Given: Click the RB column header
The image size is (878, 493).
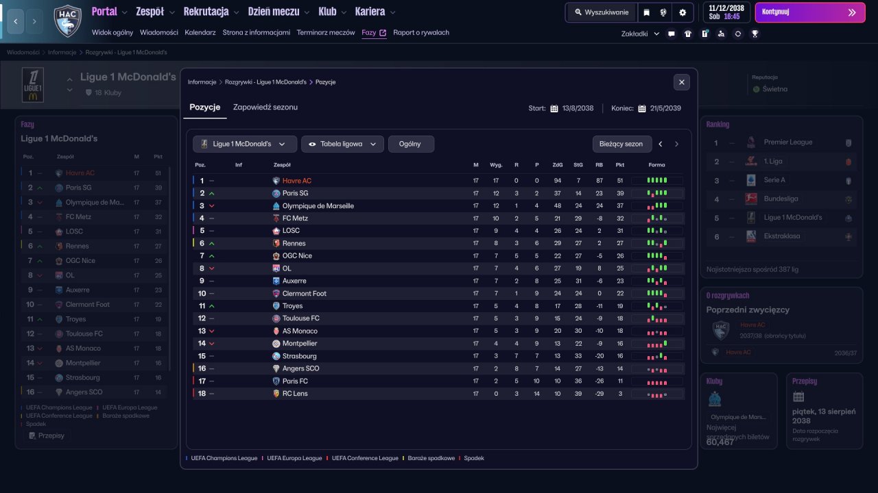Looking at the screenshot, I should click(x=599, y=165).
